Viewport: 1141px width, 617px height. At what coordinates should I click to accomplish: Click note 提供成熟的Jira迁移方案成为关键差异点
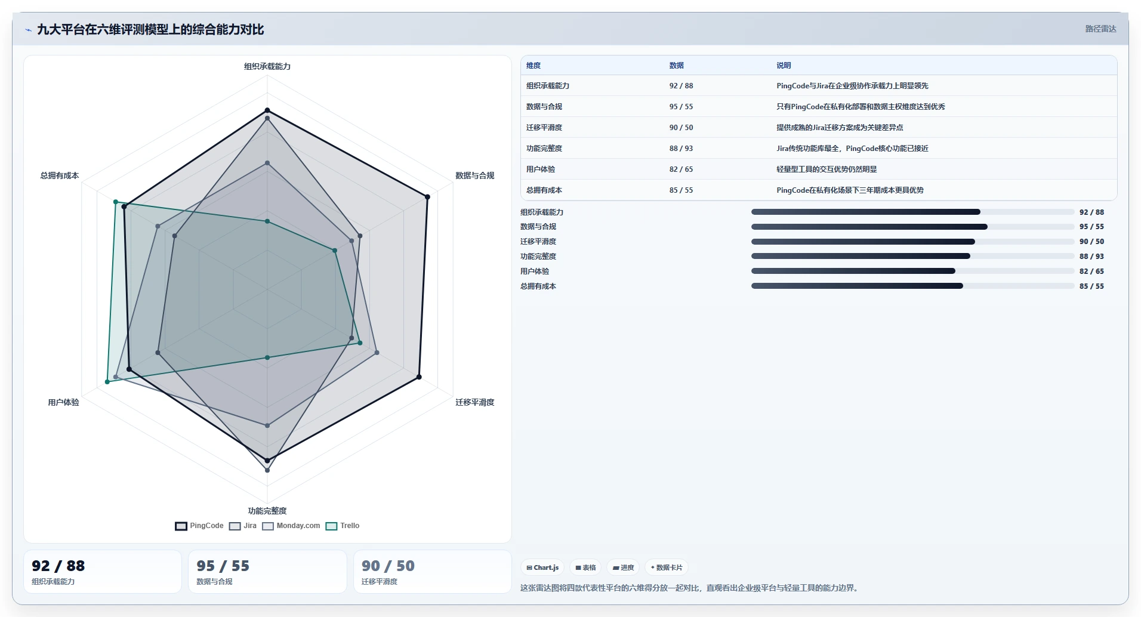pyautogui.click(x=840, y=128)
